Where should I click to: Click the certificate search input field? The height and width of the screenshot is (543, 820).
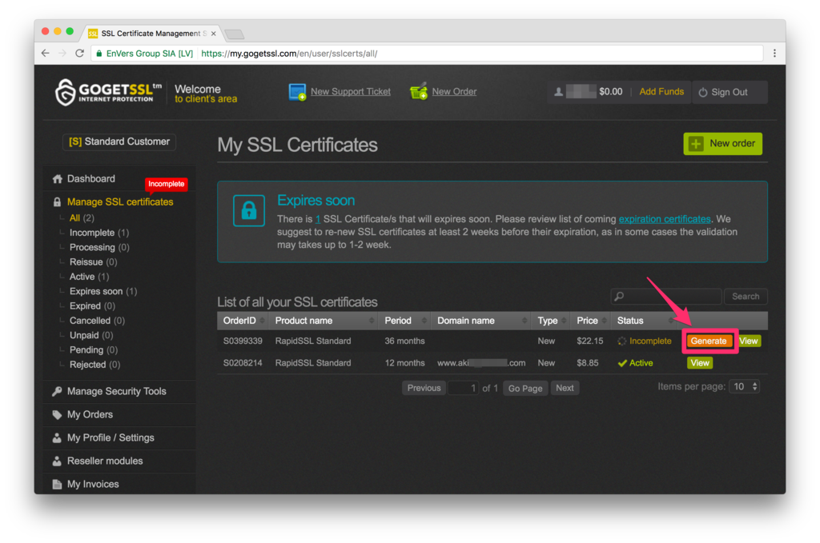[x=666, y=297]
